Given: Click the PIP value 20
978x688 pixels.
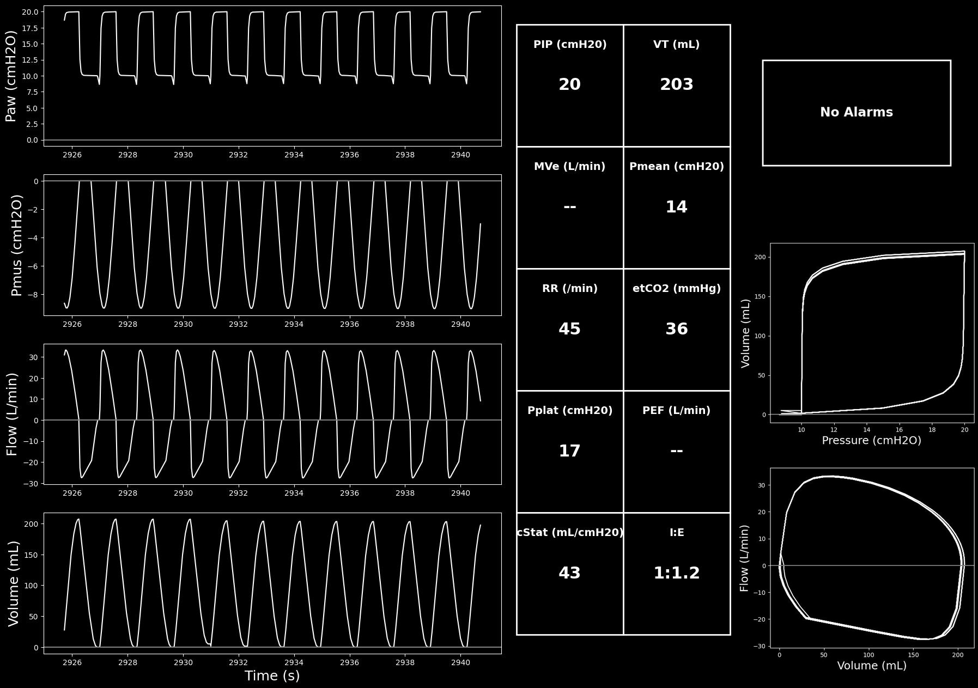Looking at the screenshot, I should [570, 84].
